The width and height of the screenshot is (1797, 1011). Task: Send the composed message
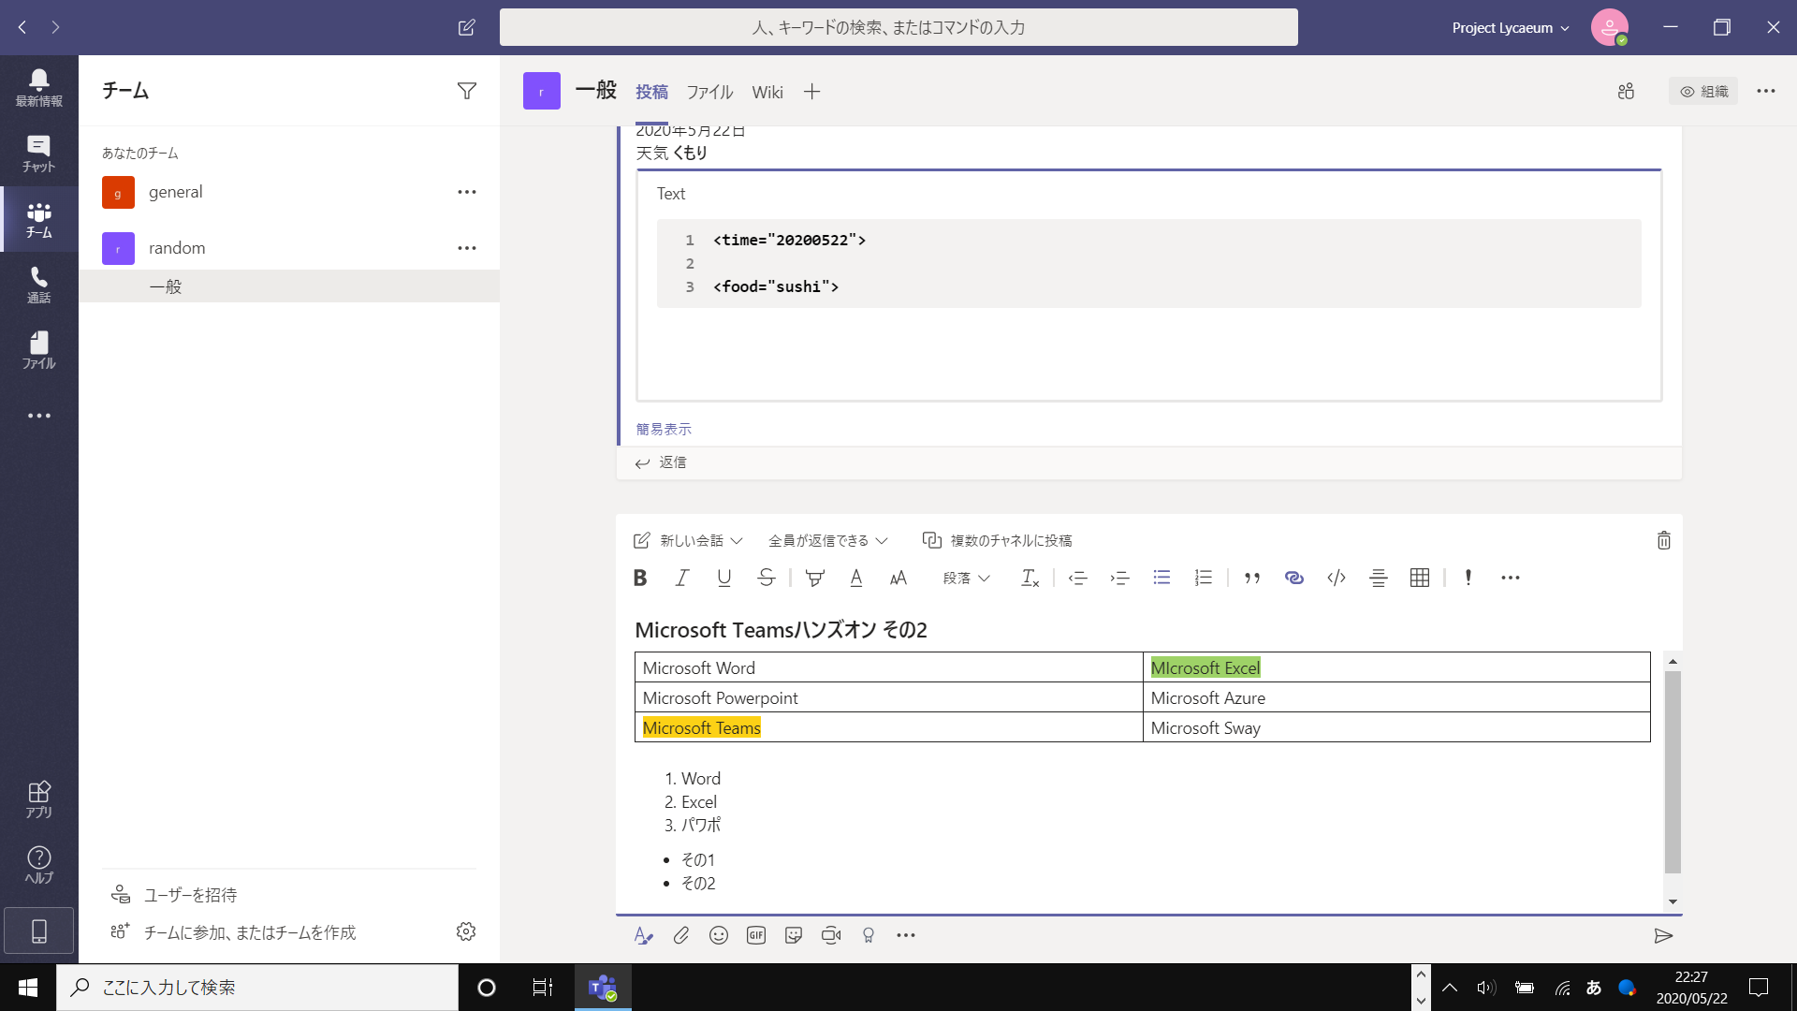point(1662,935)
